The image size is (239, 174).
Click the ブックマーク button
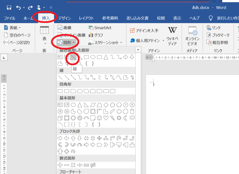pos(218,35)
